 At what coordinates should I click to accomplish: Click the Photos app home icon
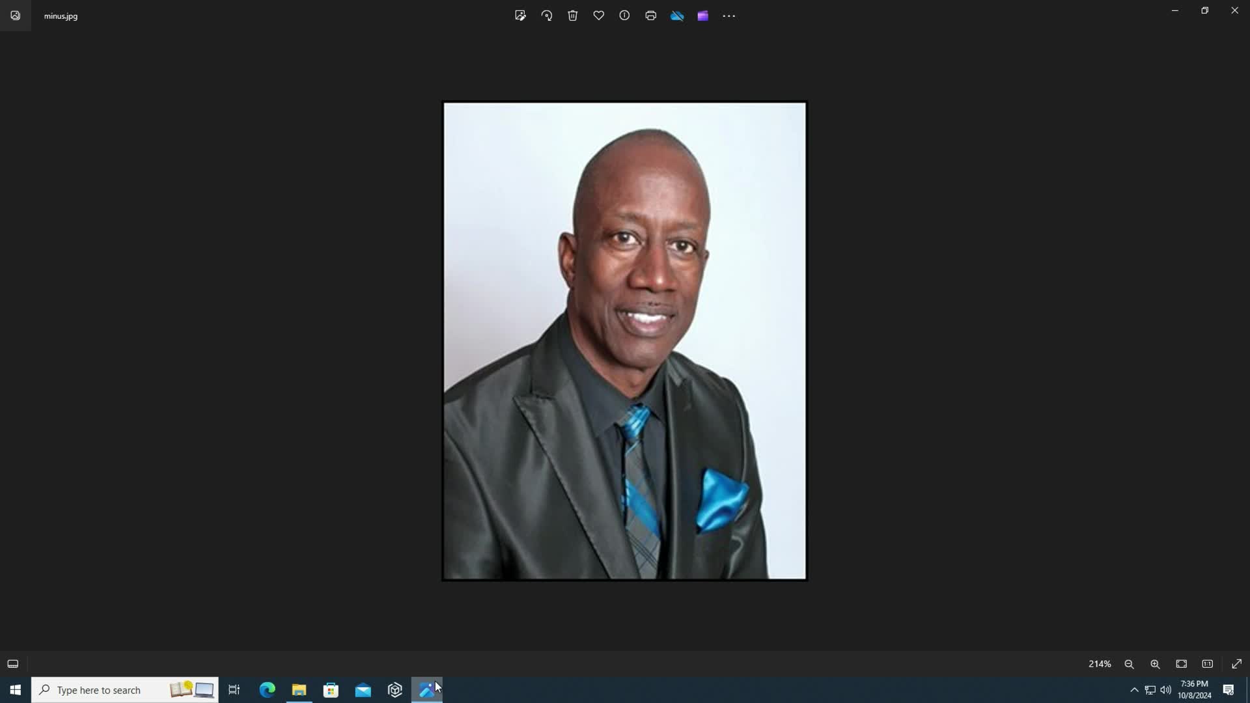16,16
